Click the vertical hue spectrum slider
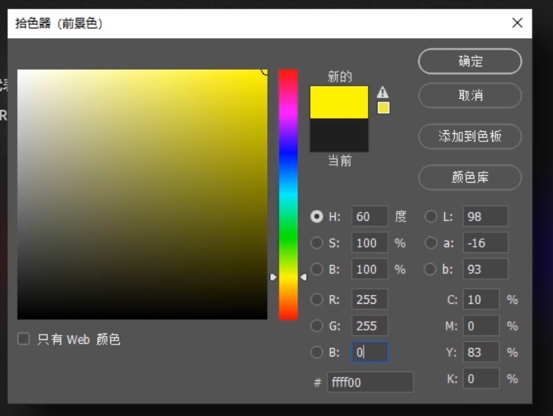The width and height of the screenshot is (553, 416). point(288,190)
